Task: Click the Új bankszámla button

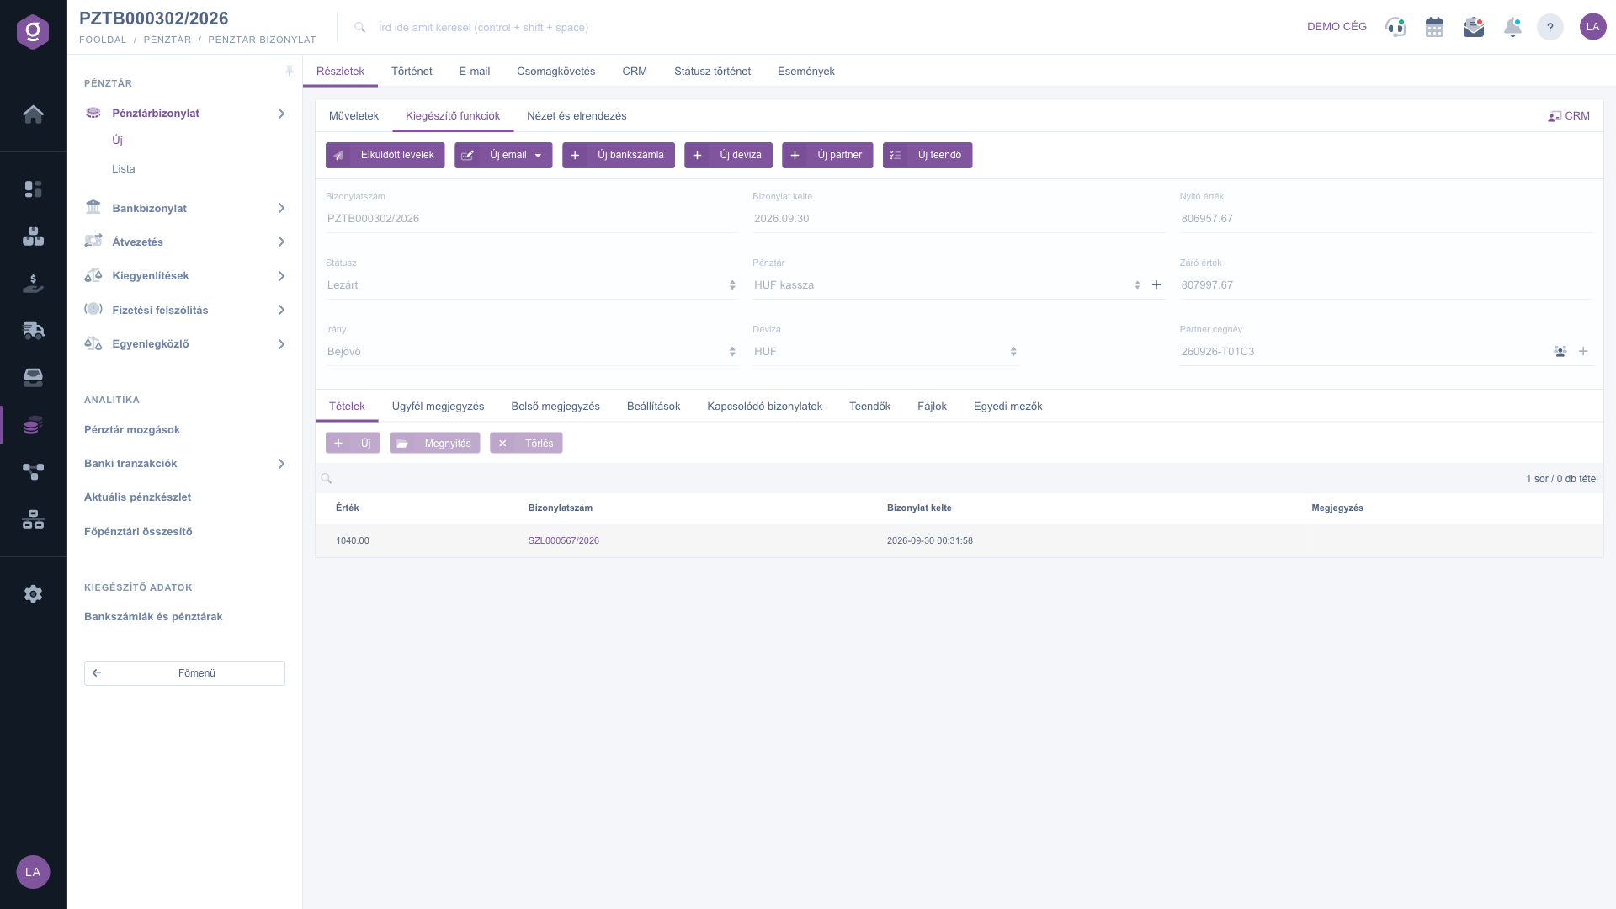Action: [x=618, y=156]
